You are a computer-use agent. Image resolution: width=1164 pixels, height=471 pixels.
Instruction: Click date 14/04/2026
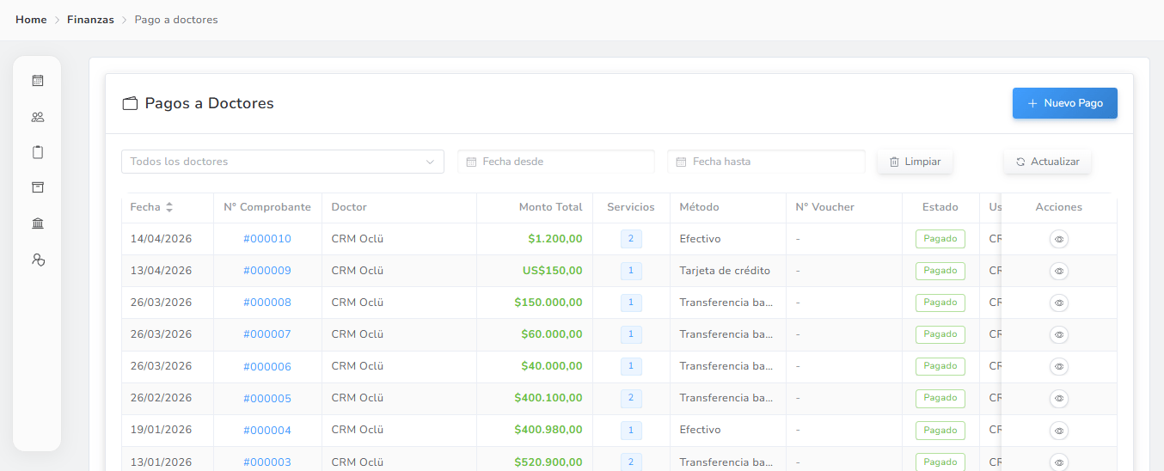[161, 239]
